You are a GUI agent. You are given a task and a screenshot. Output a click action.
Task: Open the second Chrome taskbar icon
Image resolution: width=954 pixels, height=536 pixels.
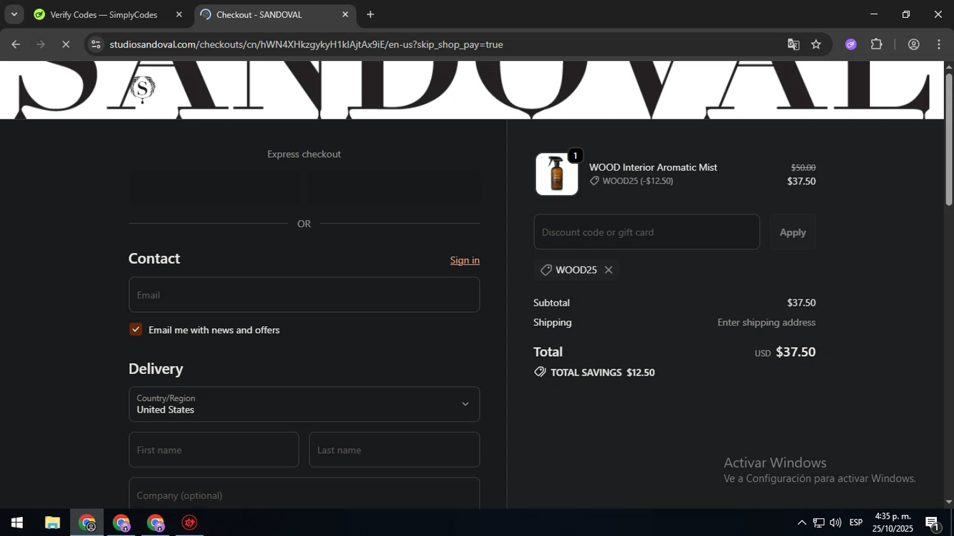point(121,523)
